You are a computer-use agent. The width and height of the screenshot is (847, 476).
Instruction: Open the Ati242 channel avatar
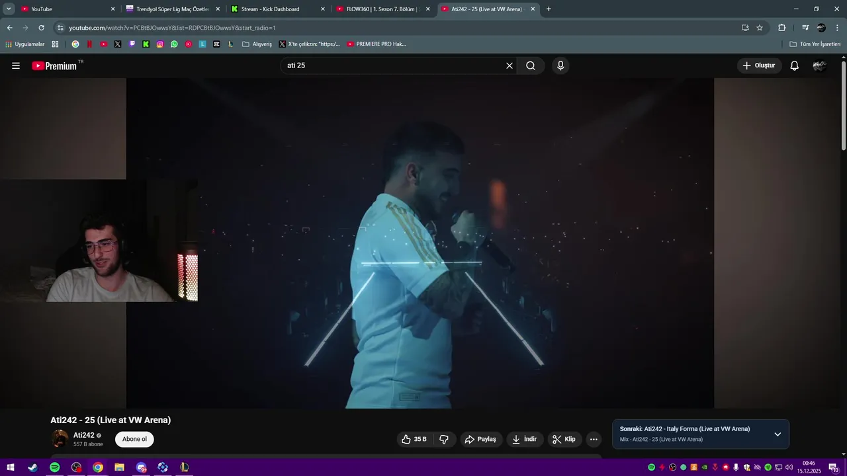(60, 439)
